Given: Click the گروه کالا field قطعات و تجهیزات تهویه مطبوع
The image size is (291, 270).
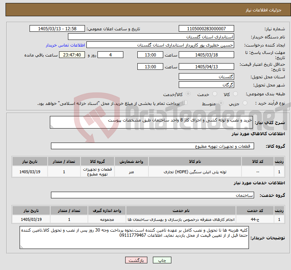Looking at the screenshot, I should pyautogui.click(x=153, y=146).
